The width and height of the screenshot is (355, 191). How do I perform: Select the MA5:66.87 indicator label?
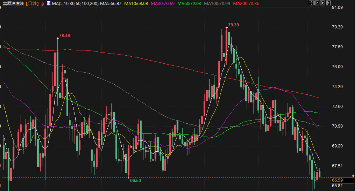(x=111, y=3)
